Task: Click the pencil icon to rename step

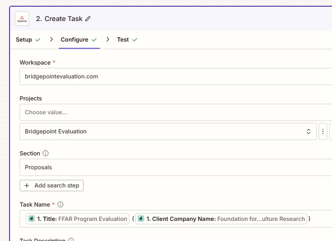Action: (x=88, y=19)
